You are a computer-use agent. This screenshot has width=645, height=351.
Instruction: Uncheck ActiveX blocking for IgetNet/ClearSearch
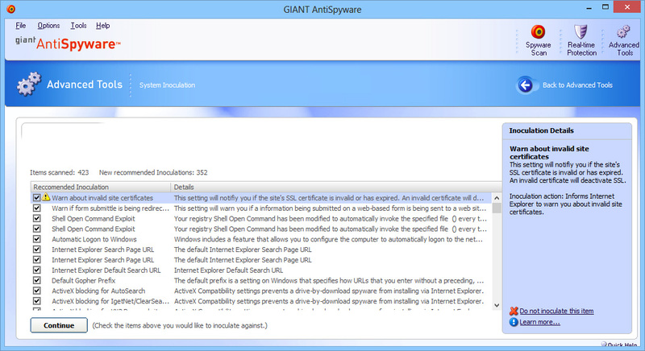click(36, 301)
